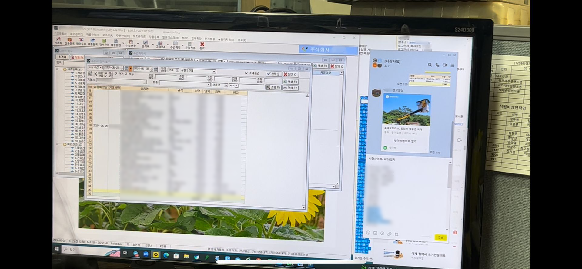Open the 매입관리 menu
The width and height of the screenshot is (582, 269).
(77, 34)
